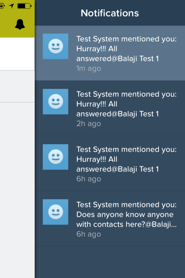
Task: Tap the location arrow status icon
Action: 12,6
